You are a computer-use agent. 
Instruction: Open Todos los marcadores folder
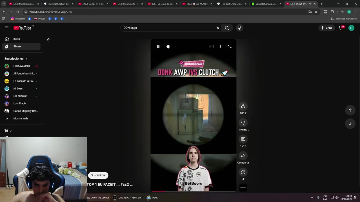pos(344,19)
